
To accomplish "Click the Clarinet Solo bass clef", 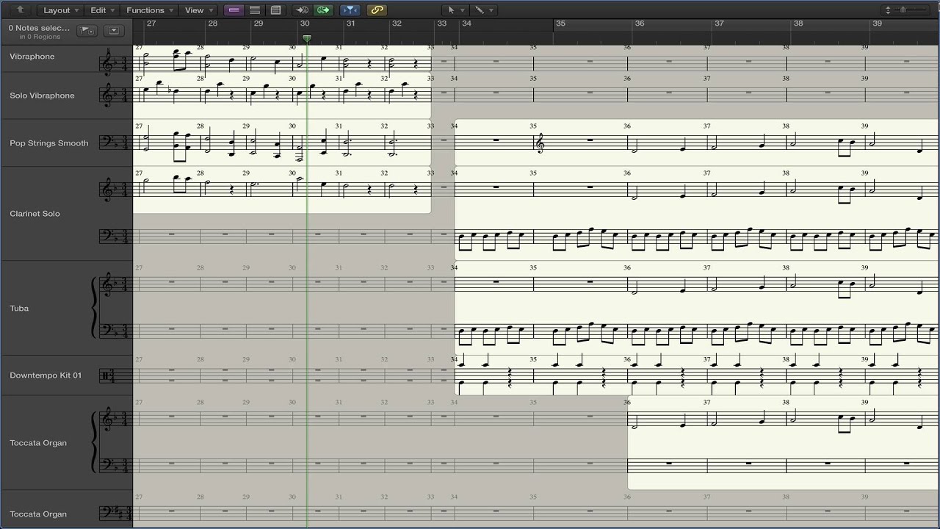I will tap(107, 236).
